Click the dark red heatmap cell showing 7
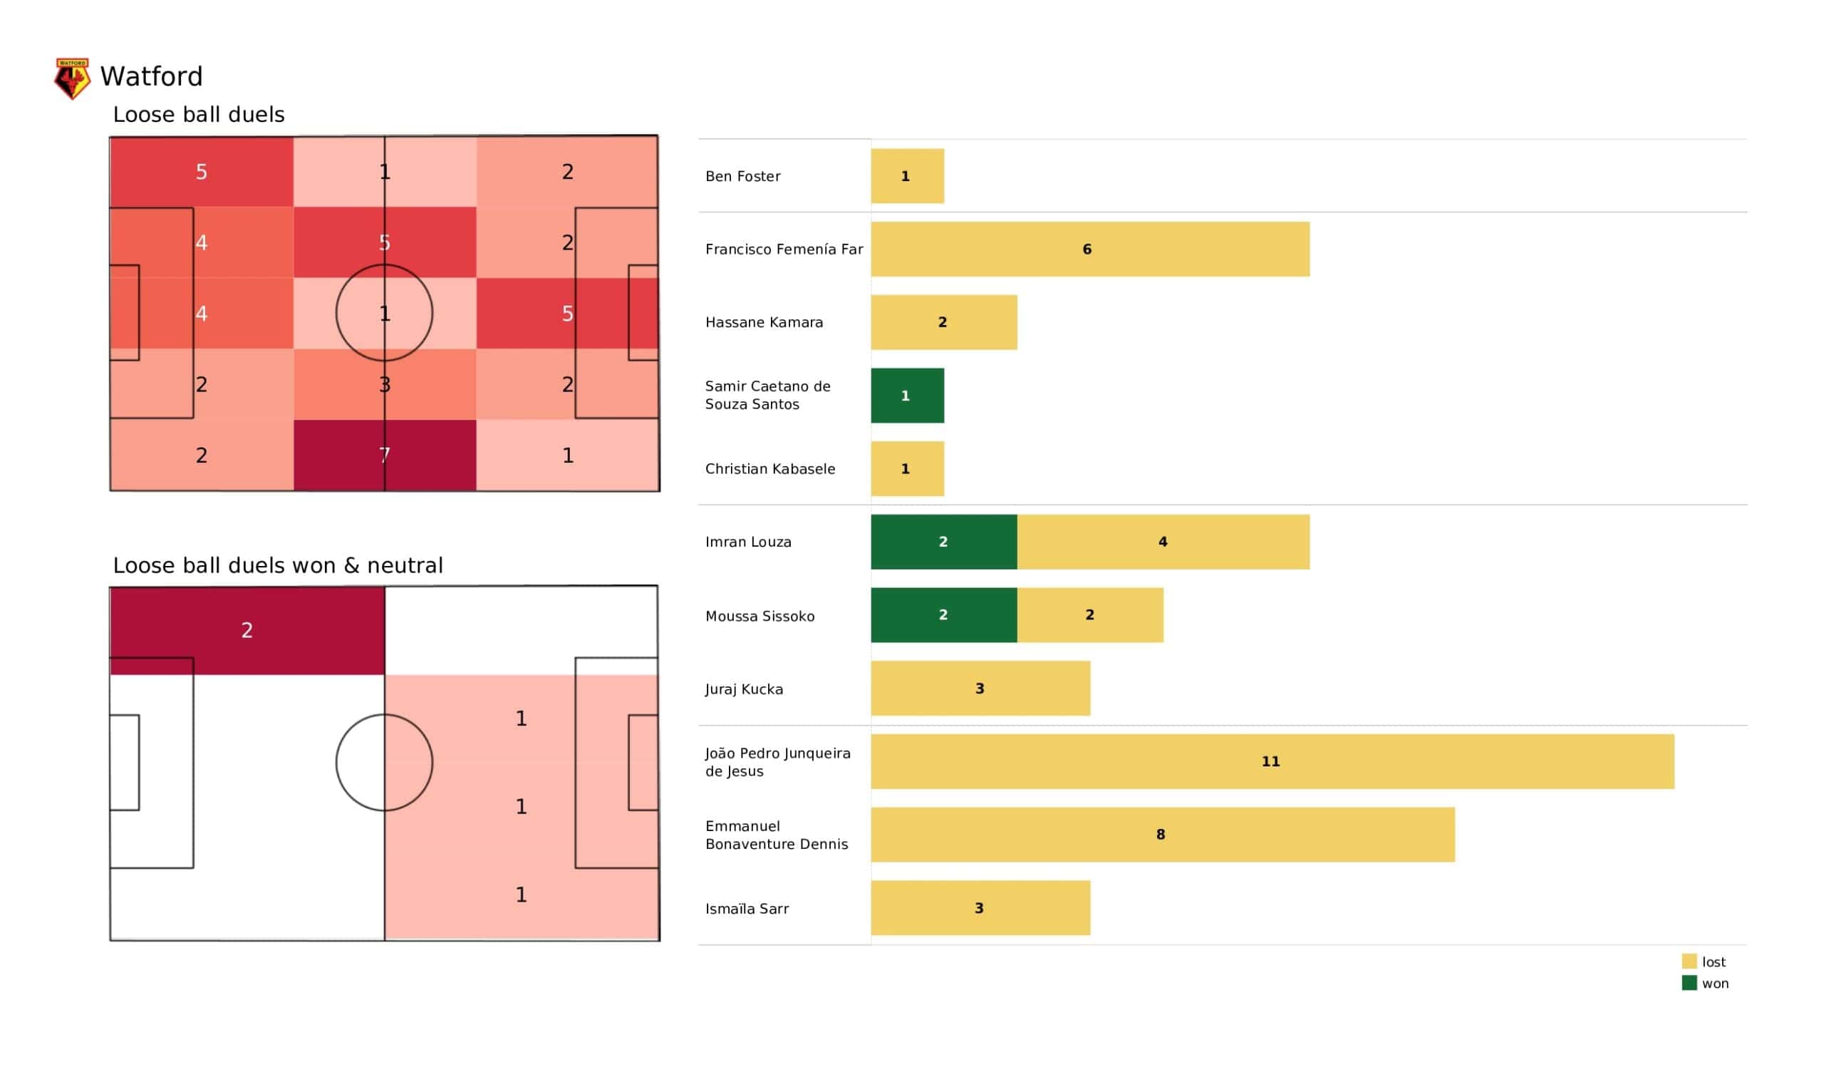1824x1072 pixels. click(x=384, y=455)
